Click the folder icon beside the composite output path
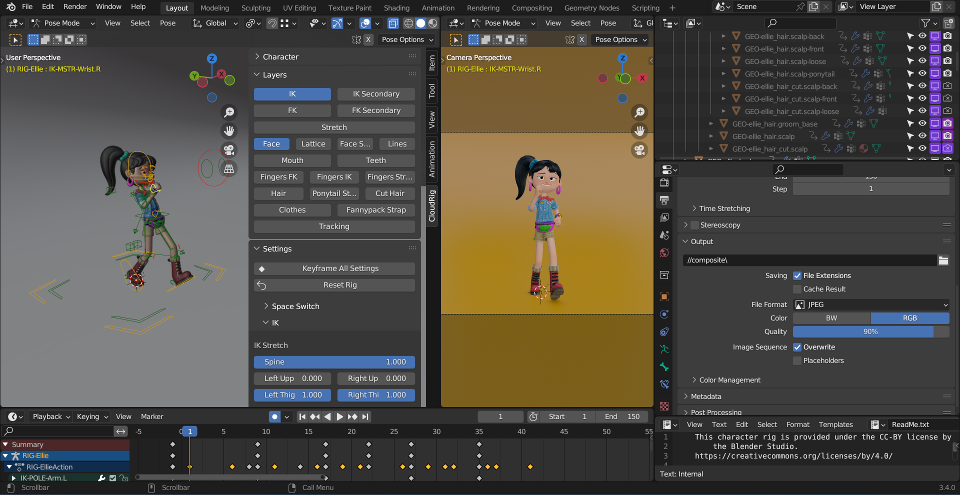Screen dimensions: 960x495 click(x=943, y=260)
